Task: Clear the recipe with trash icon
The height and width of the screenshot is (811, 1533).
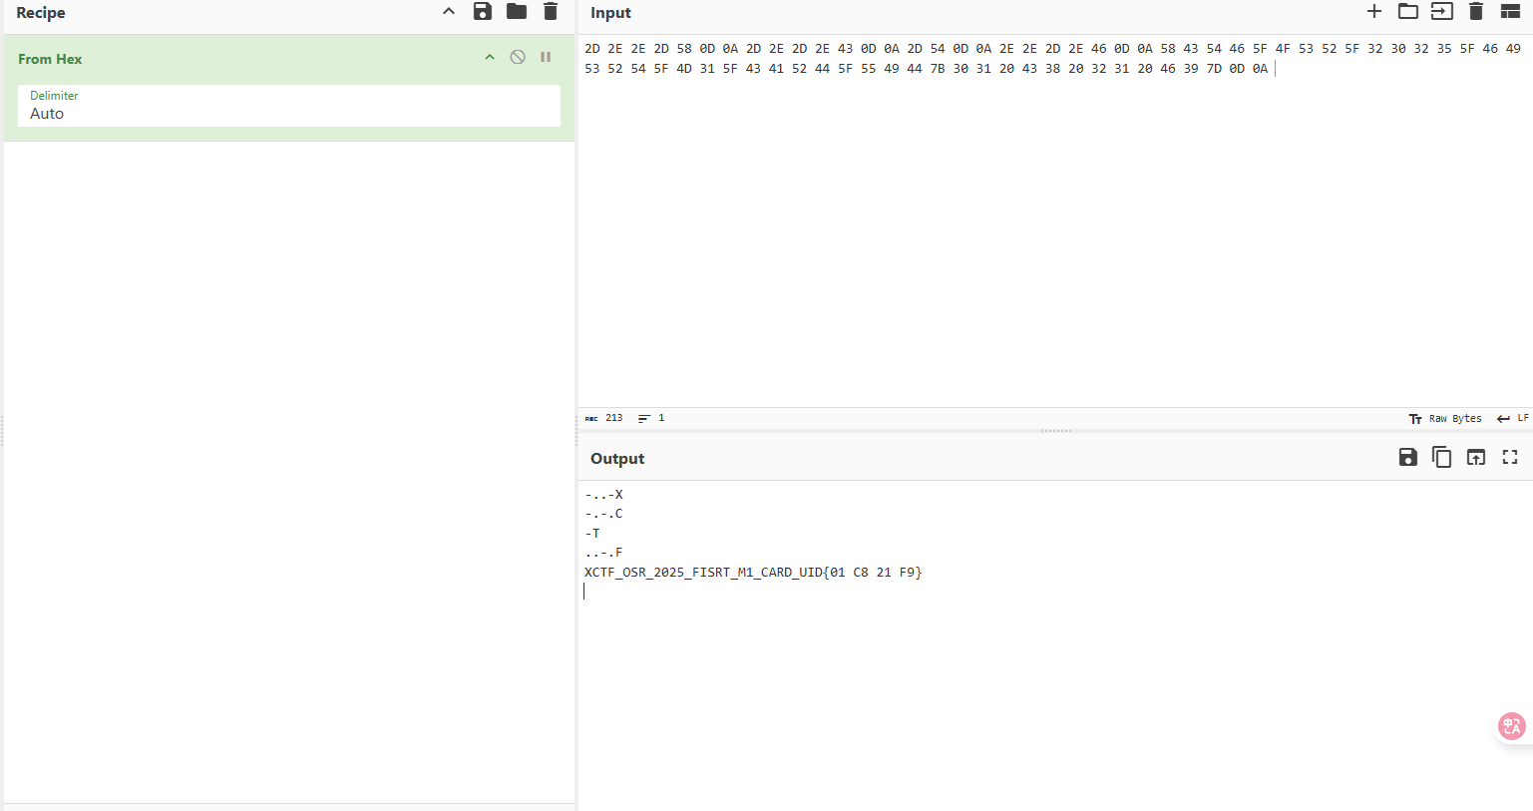Action: [551, 12]
